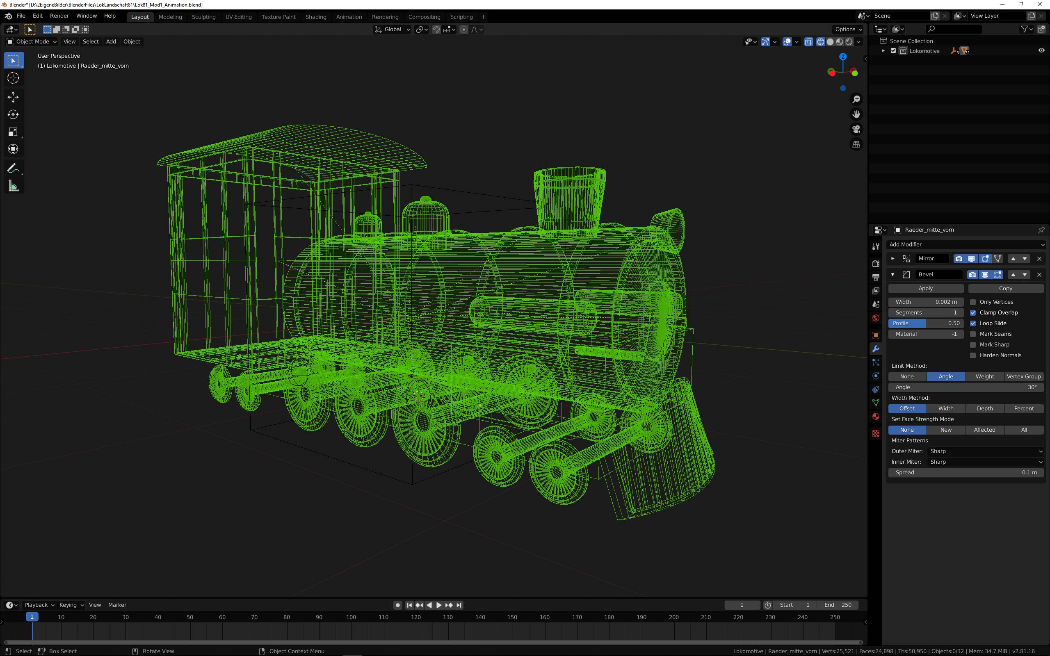
Task: Apply the Bevel modifier
Action: (x=925, y=289)
